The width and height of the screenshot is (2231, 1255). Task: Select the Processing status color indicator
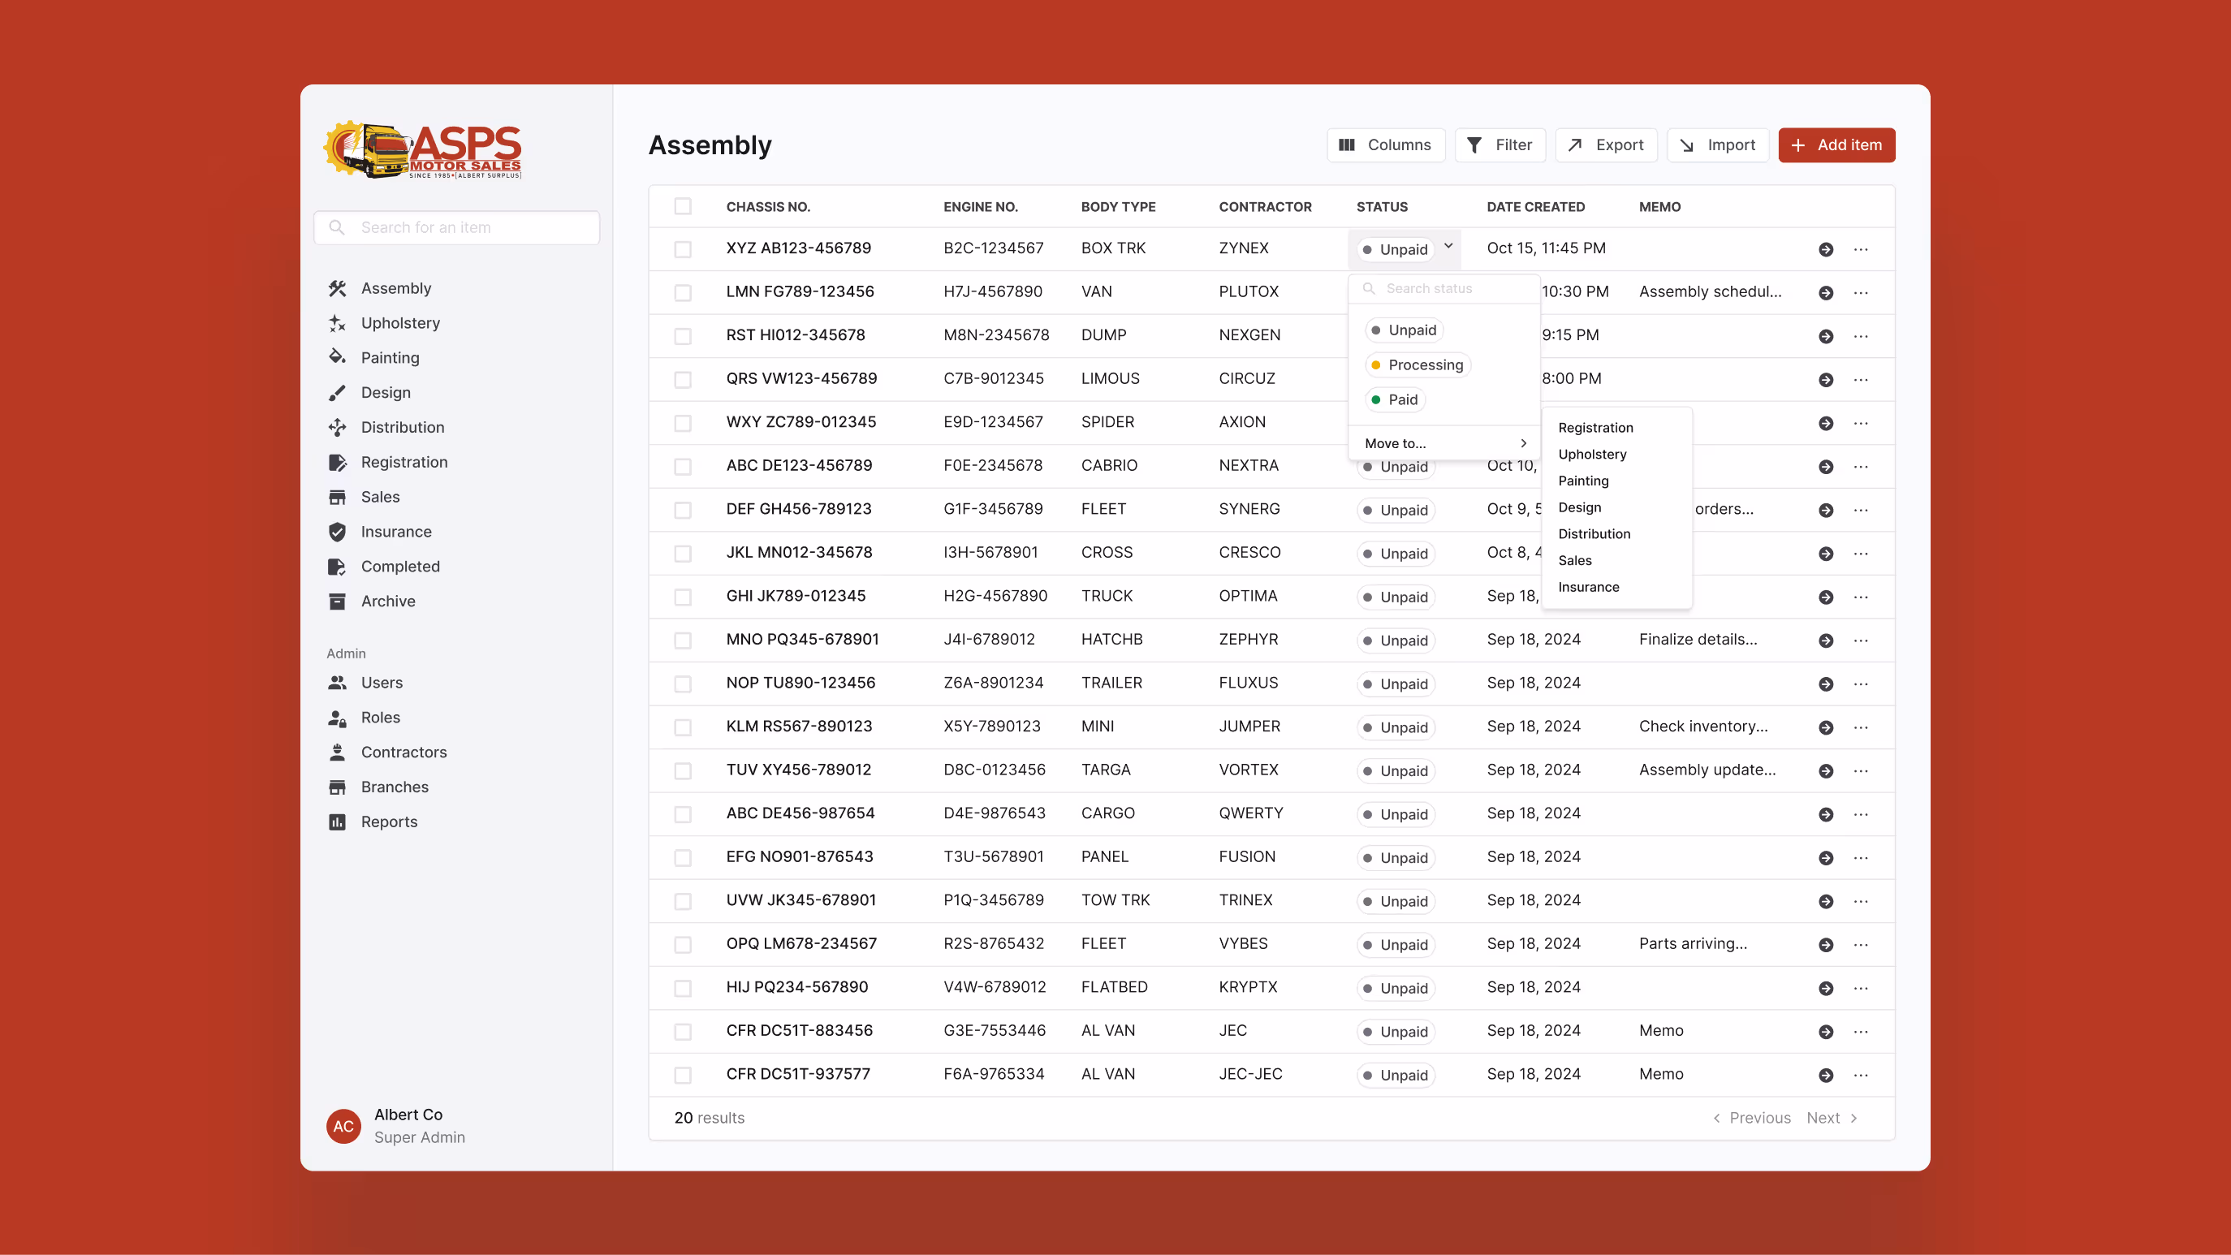(x=1377, y=364)
